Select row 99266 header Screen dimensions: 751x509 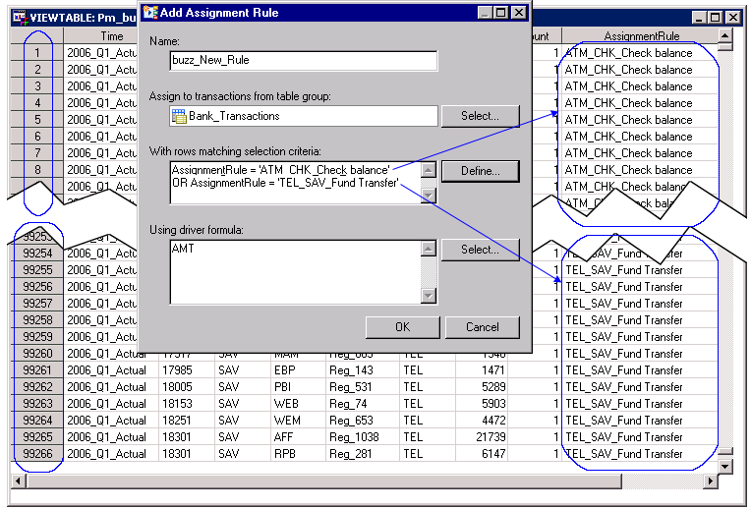click(37, 454)
